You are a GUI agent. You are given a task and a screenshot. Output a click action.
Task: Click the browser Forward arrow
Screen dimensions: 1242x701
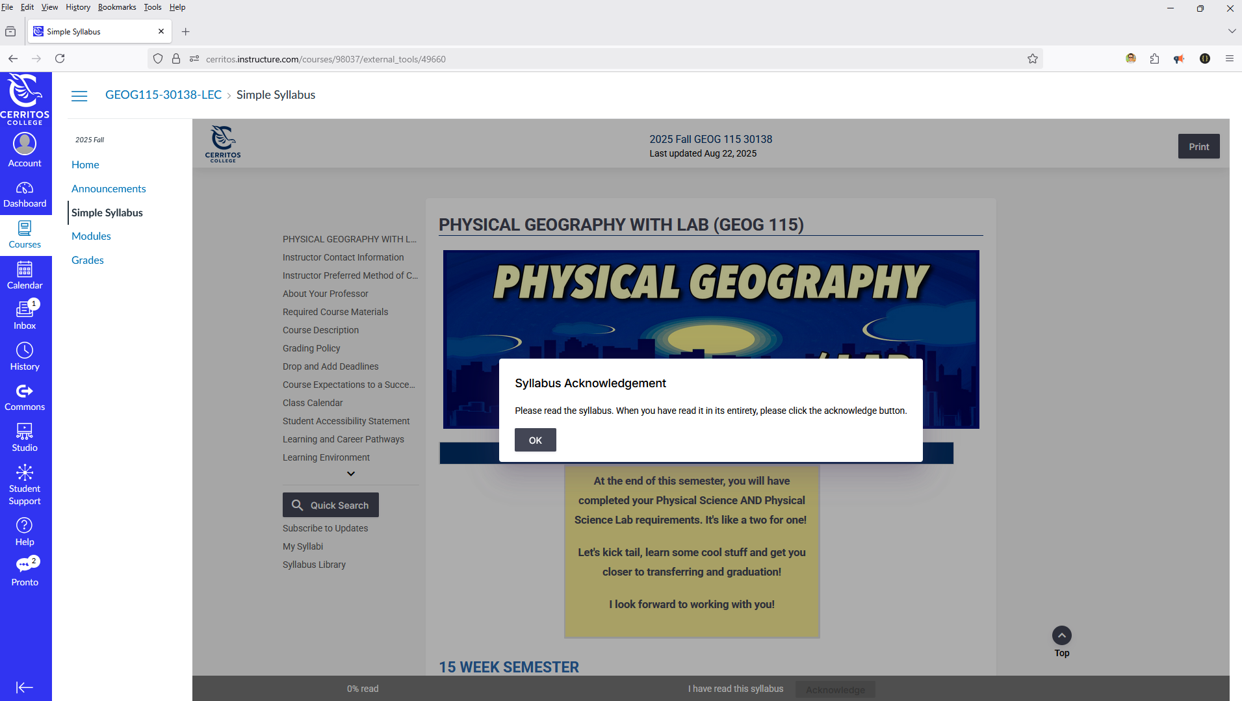coord(36,58)
